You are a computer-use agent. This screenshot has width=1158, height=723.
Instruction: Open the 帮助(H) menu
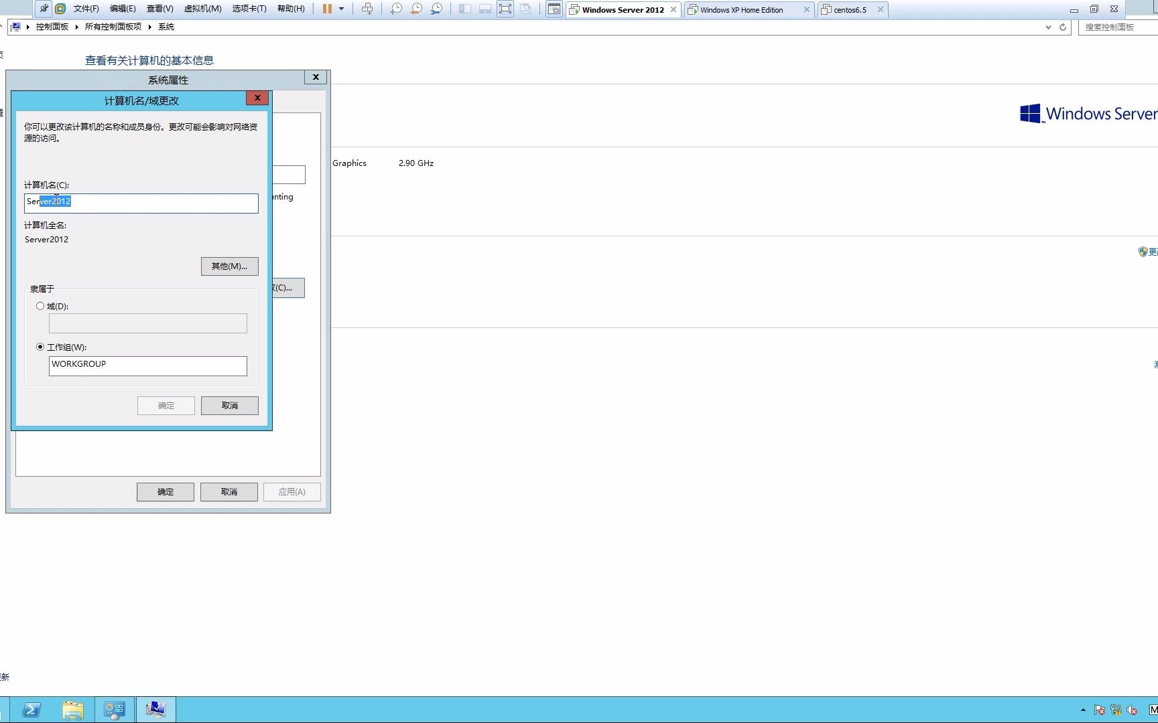(x=291, y=9)
